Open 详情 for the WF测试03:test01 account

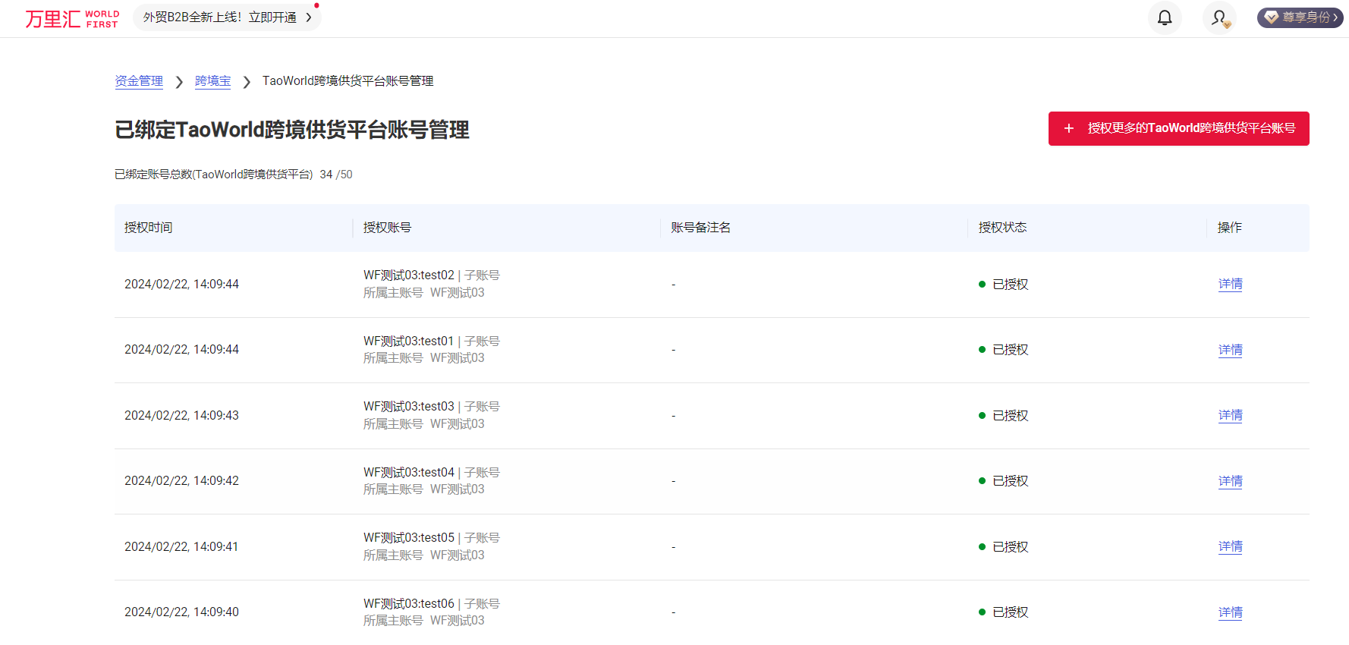pos(1230,350)
